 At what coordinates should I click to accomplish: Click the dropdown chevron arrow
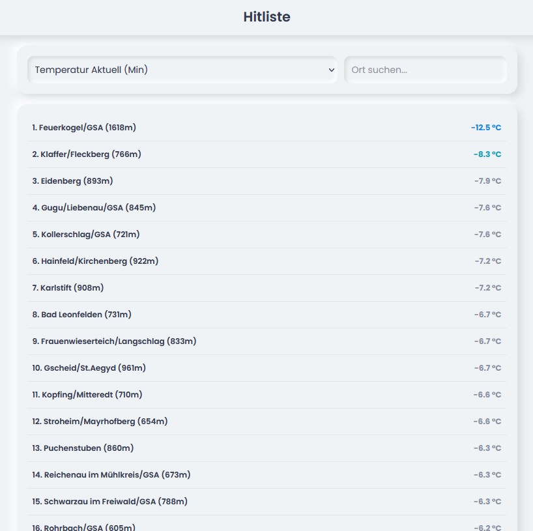(331, 70)
